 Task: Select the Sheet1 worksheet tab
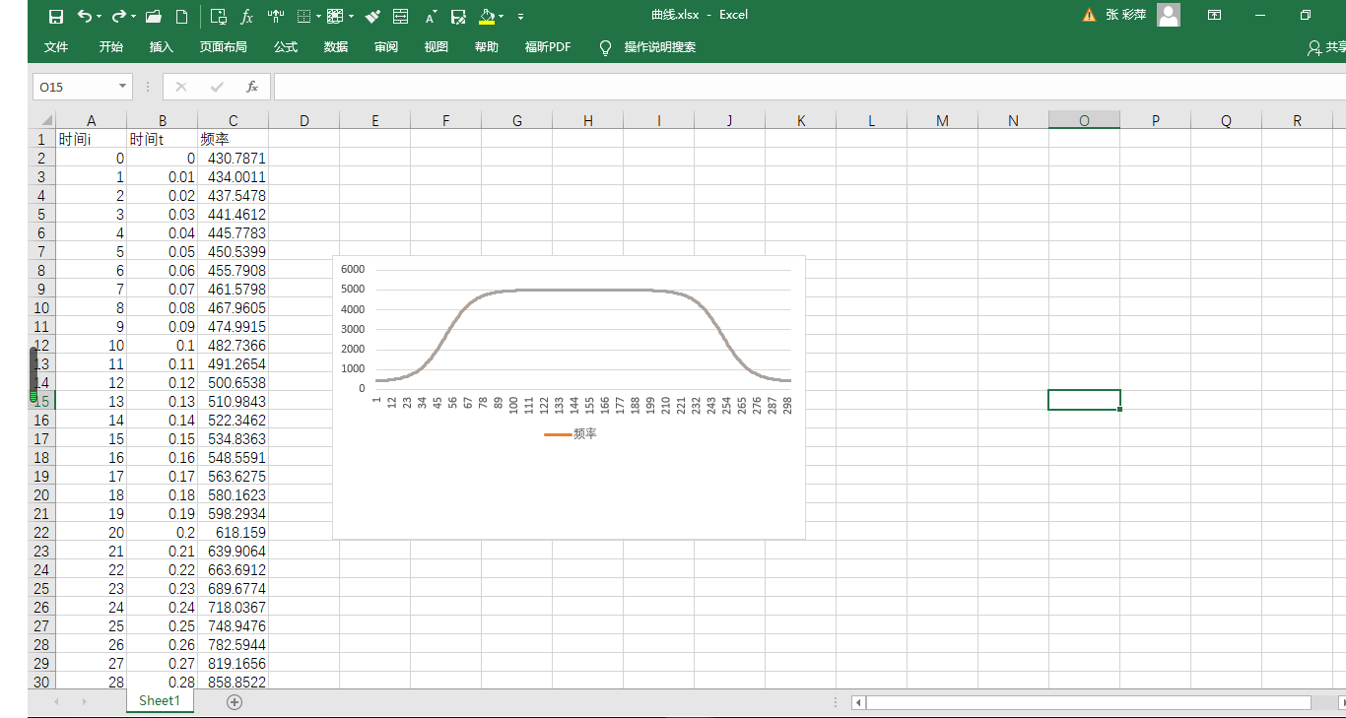160,701
